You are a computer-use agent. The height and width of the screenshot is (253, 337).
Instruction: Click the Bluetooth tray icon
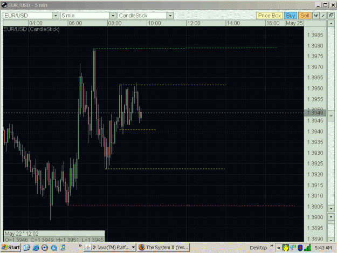click(300, 248)
